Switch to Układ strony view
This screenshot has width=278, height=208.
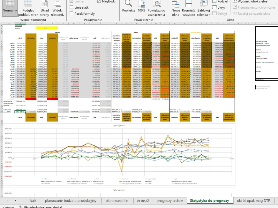click(44, 8)
